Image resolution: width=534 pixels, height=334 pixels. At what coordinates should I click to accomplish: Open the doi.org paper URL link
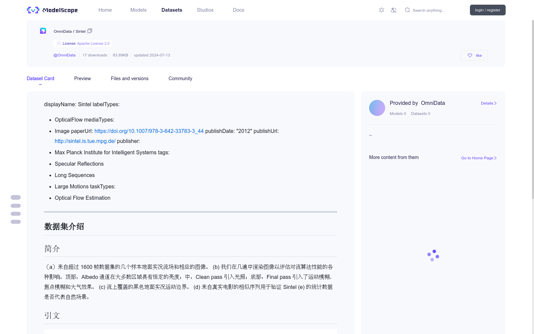click(149, 131)
